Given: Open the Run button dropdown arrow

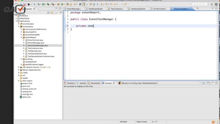Looking at the screenshot, I should point(45,4).
